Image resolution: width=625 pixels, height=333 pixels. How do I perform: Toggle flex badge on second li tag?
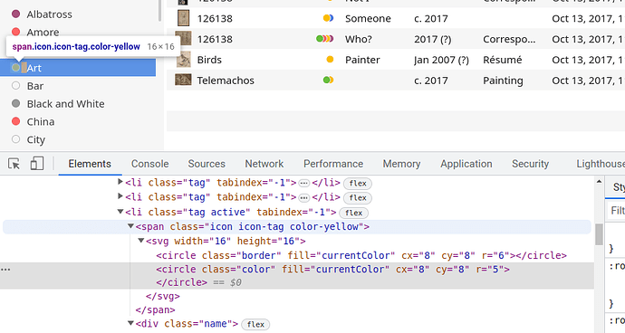click(358, 197)
